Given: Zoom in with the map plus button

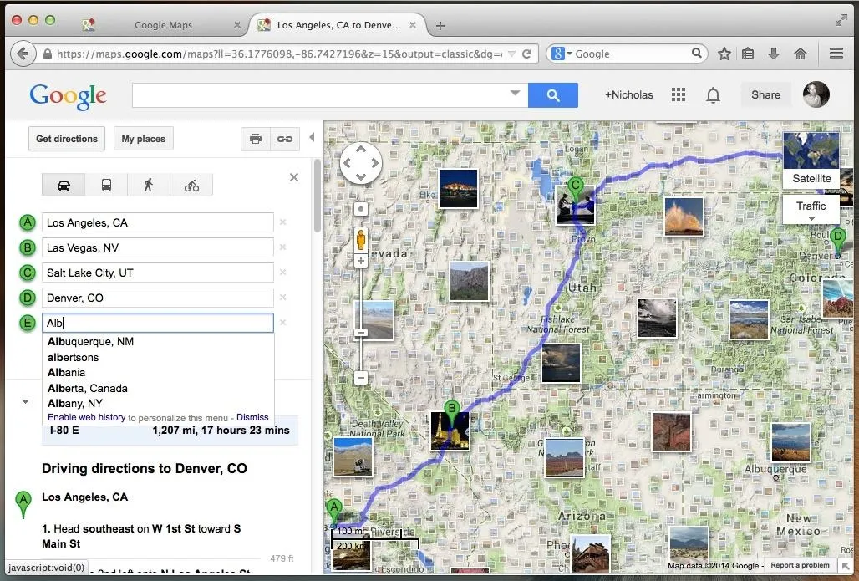Looking at the screenshot, I should pyautogui.click(x=360, y=261).
